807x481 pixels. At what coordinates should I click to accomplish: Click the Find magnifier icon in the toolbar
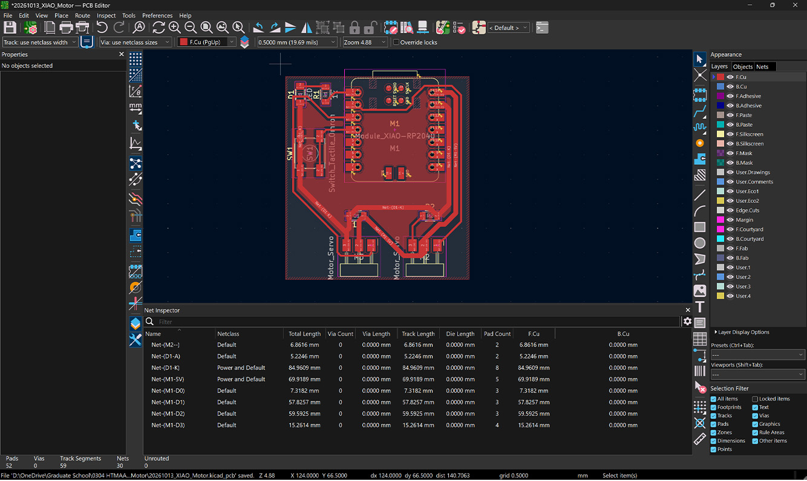pyautogui.click(x=139, y=27)
